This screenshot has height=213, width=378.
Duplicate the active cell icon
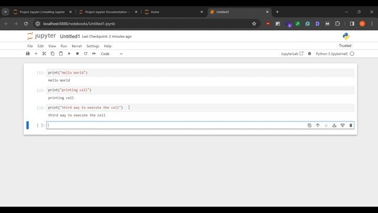tap(309, 125)
